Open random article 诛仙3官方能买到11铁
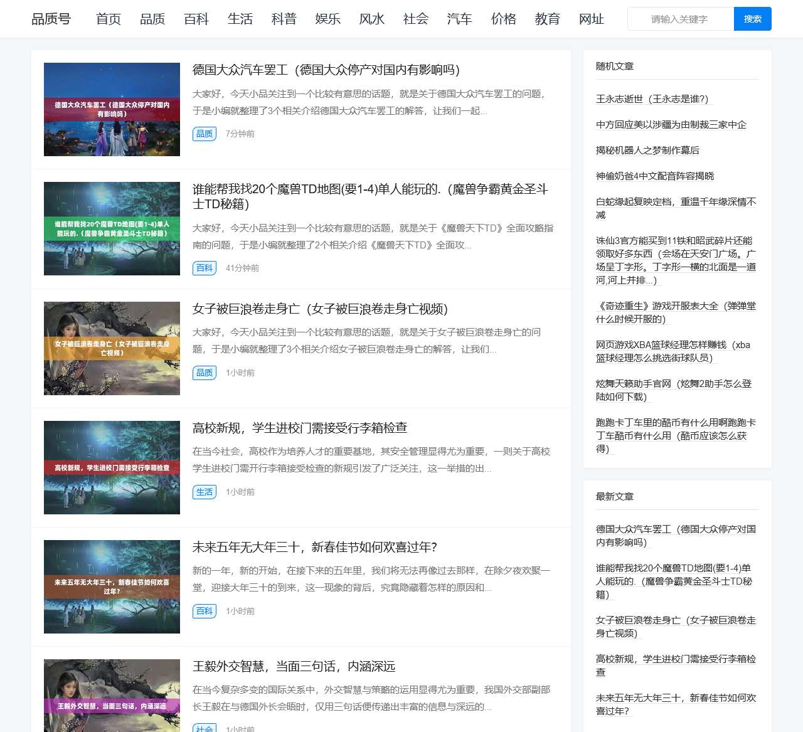The width and height of the screenshot is (803, 732). [676, 260]
